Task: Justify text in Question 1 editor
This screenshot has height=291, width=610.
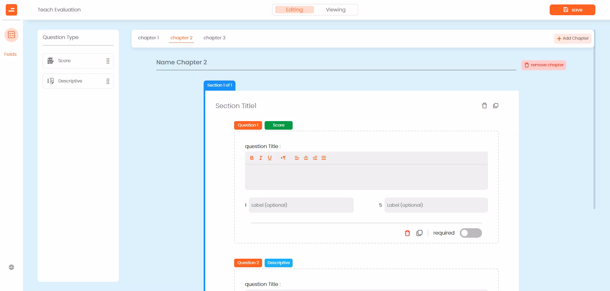Action: tap(324, 158)
